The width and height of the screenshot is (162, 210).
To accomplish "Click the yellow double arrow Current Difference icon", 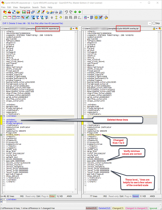I will pyautogui.click(x=56, y=17).
